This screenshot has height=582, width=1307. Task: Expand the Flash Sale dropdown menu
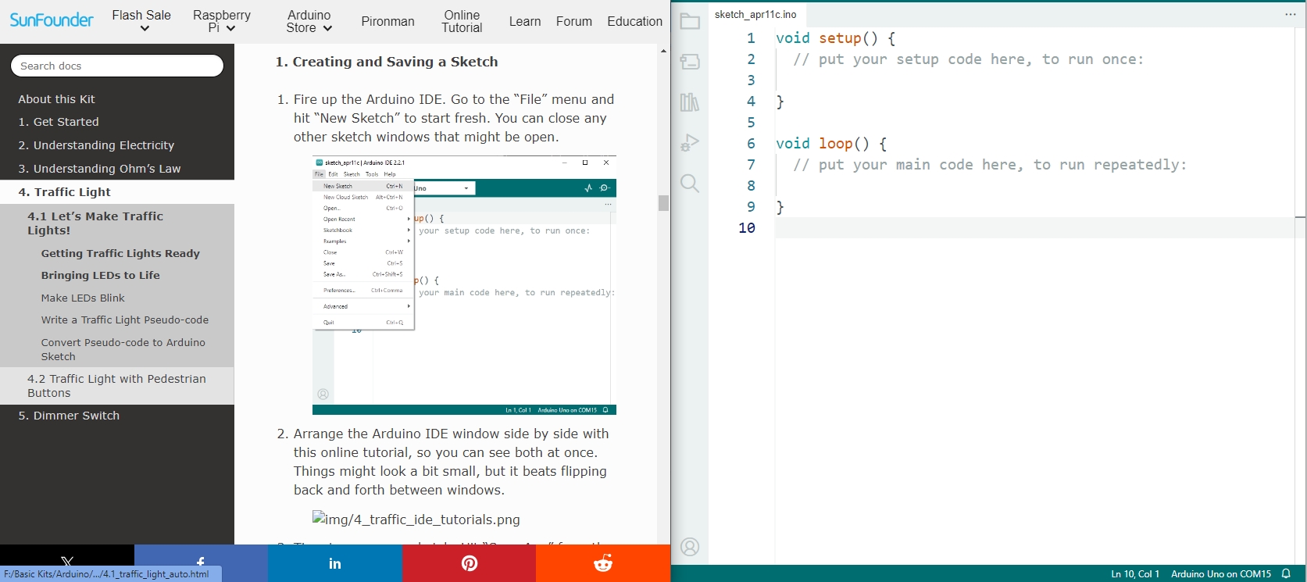[141, 21]
